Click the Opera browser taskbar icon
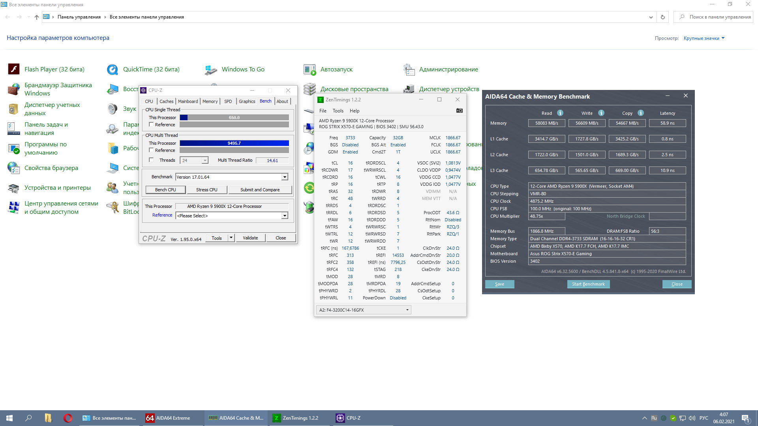 (x=68, y=418)
